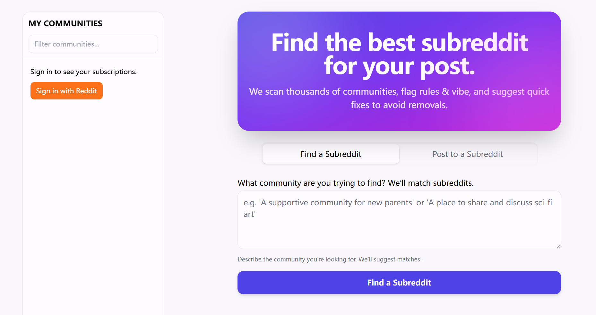Click the 'fixes to avoid removals.' subtitle line
This screenshot has height=315, width=596.
[399, 105]
